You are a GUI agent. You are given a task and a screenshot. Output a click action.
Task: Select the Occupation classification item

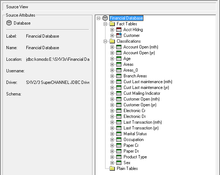133,140
